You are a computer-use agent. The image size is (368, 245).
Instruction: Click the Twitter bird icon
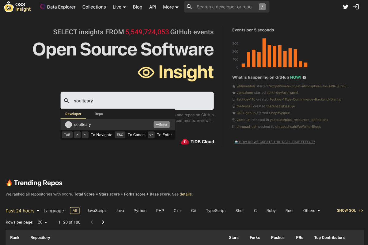(x=346, y=6)
